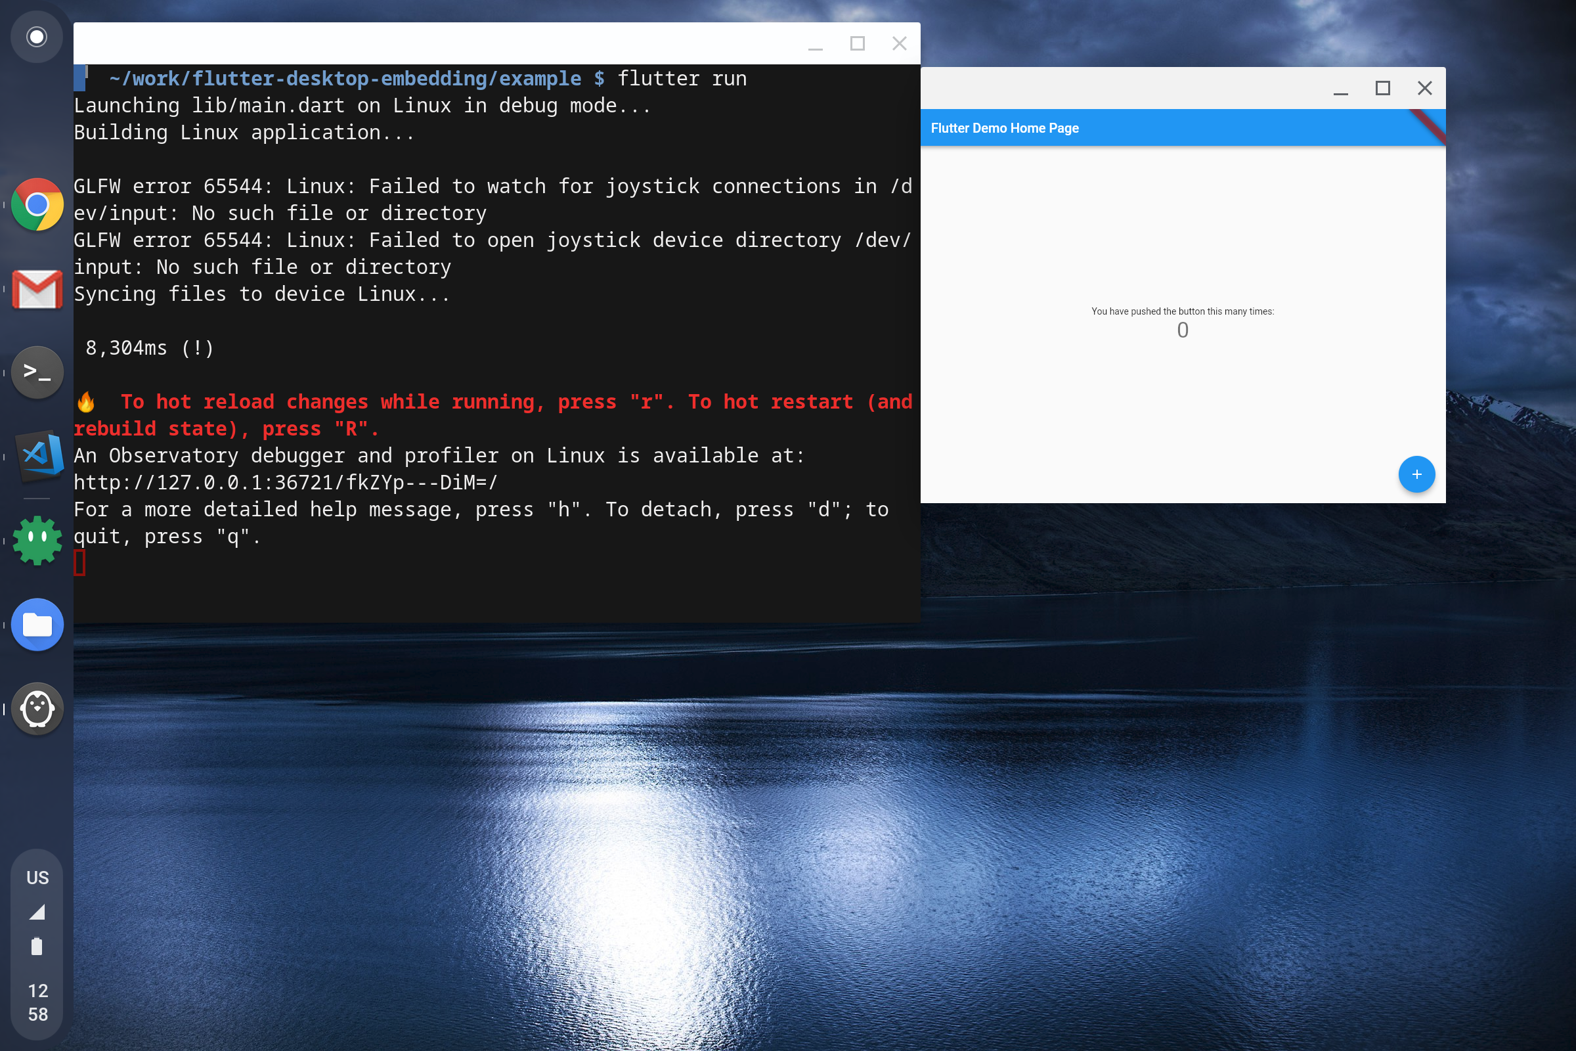This screenshot has height=1051, width=1576.
Task: Launch Google Chrome from the shelf
Action: click(37, 204)
